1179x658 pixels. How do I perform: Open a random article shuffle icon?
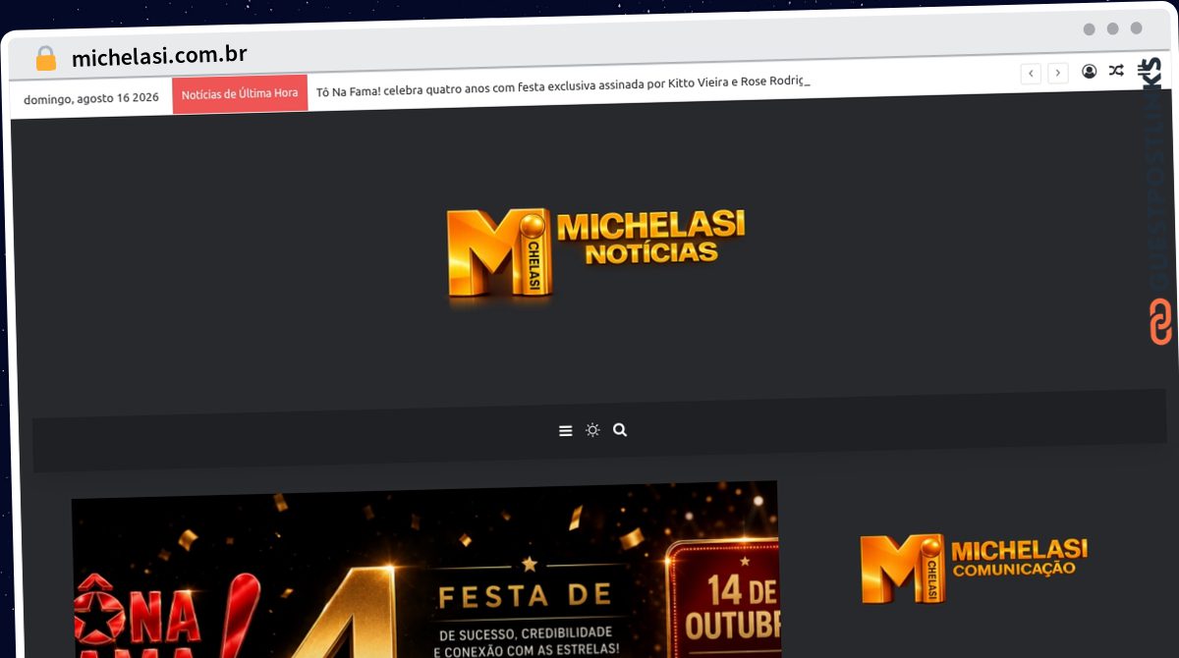pyautogui.click(x=1117, y=70)
